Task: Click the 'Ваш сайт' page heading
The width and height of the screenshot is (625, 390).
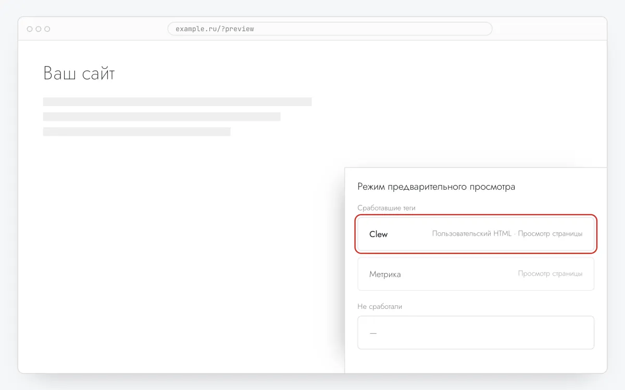Action: click(79, 73)
